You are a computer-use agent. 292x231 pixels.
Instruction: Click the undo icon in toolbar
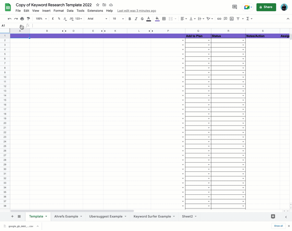9,19
